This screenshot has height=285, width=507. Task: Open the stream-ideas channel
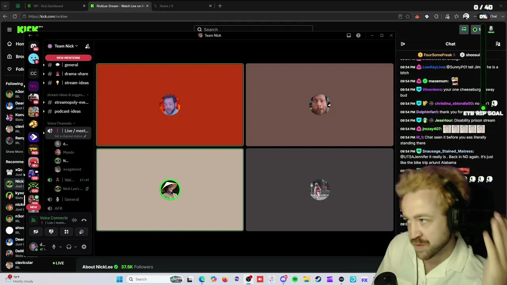(x=68, y=83)
